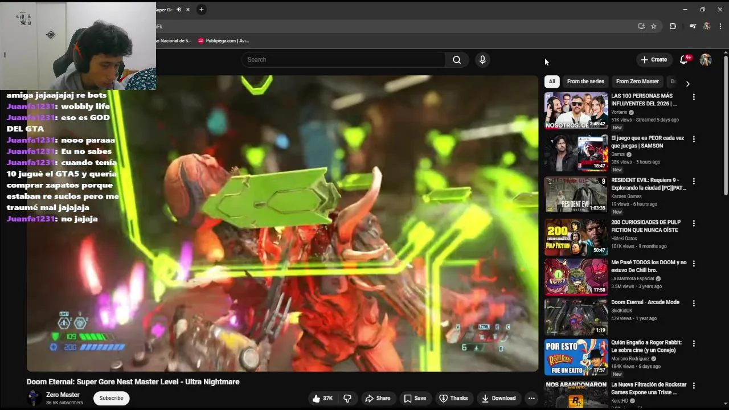The height and width of the screenshot is (410, 729).
Task: Click the Hideki Datos channel name
Action: [624, 239]
